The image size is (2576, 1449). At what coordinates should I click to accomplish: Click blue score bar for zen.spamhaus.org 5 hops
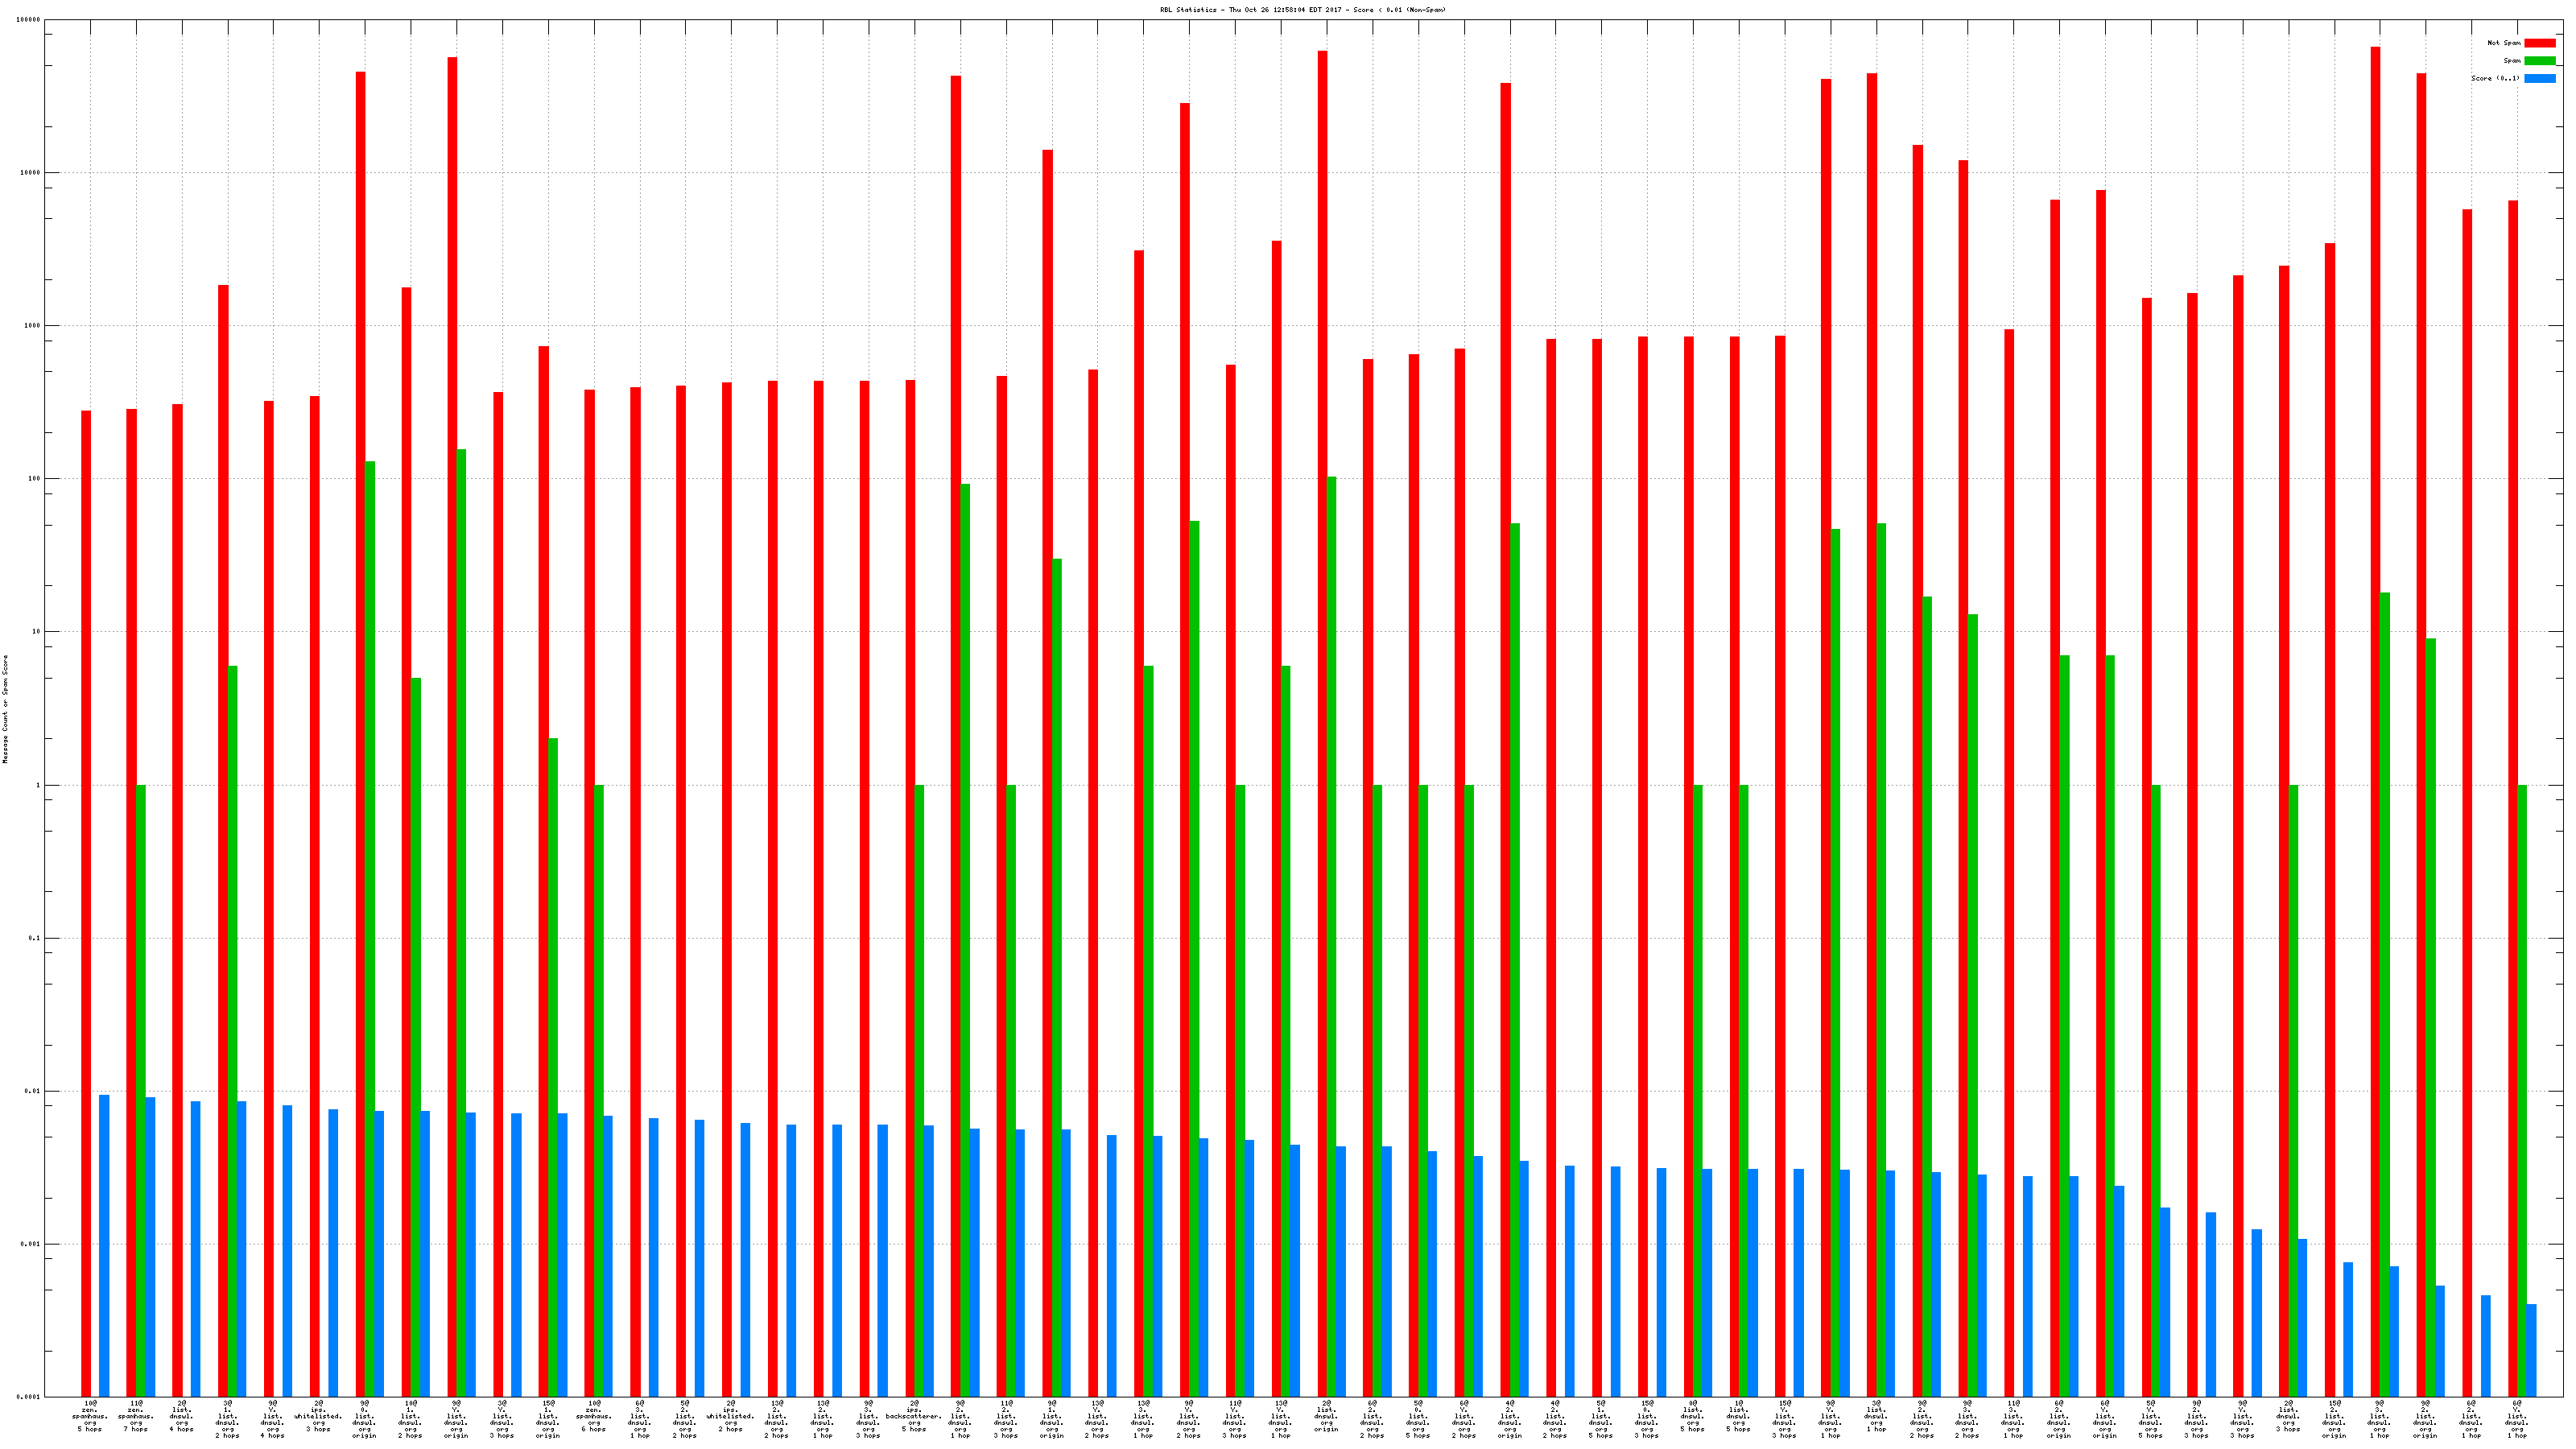(x=104, y=1245)
